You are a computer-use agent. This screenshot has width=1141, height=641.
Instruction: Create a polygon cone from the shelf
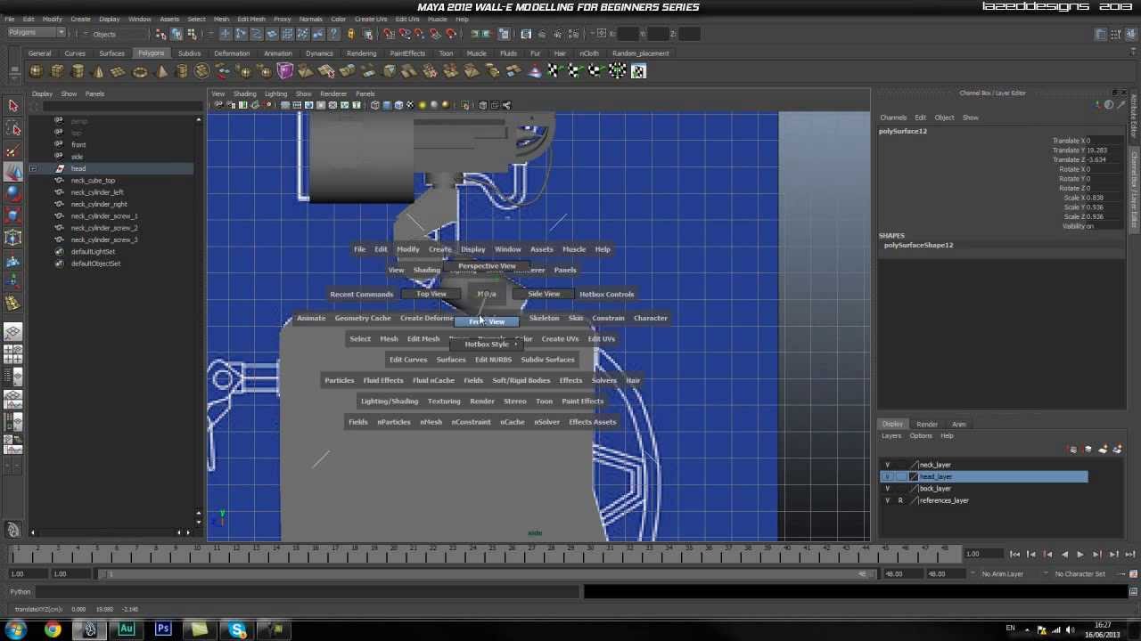click(98, 71)
